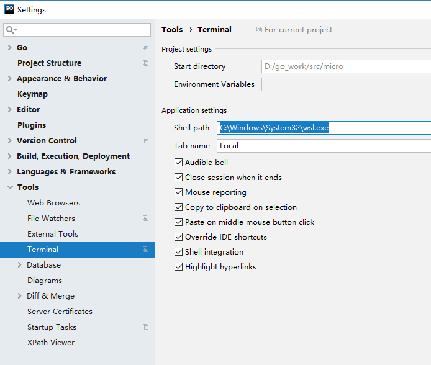Select External Tools under Tools
The height and width of the screenshot is (365, 431).
pos(52,234)
